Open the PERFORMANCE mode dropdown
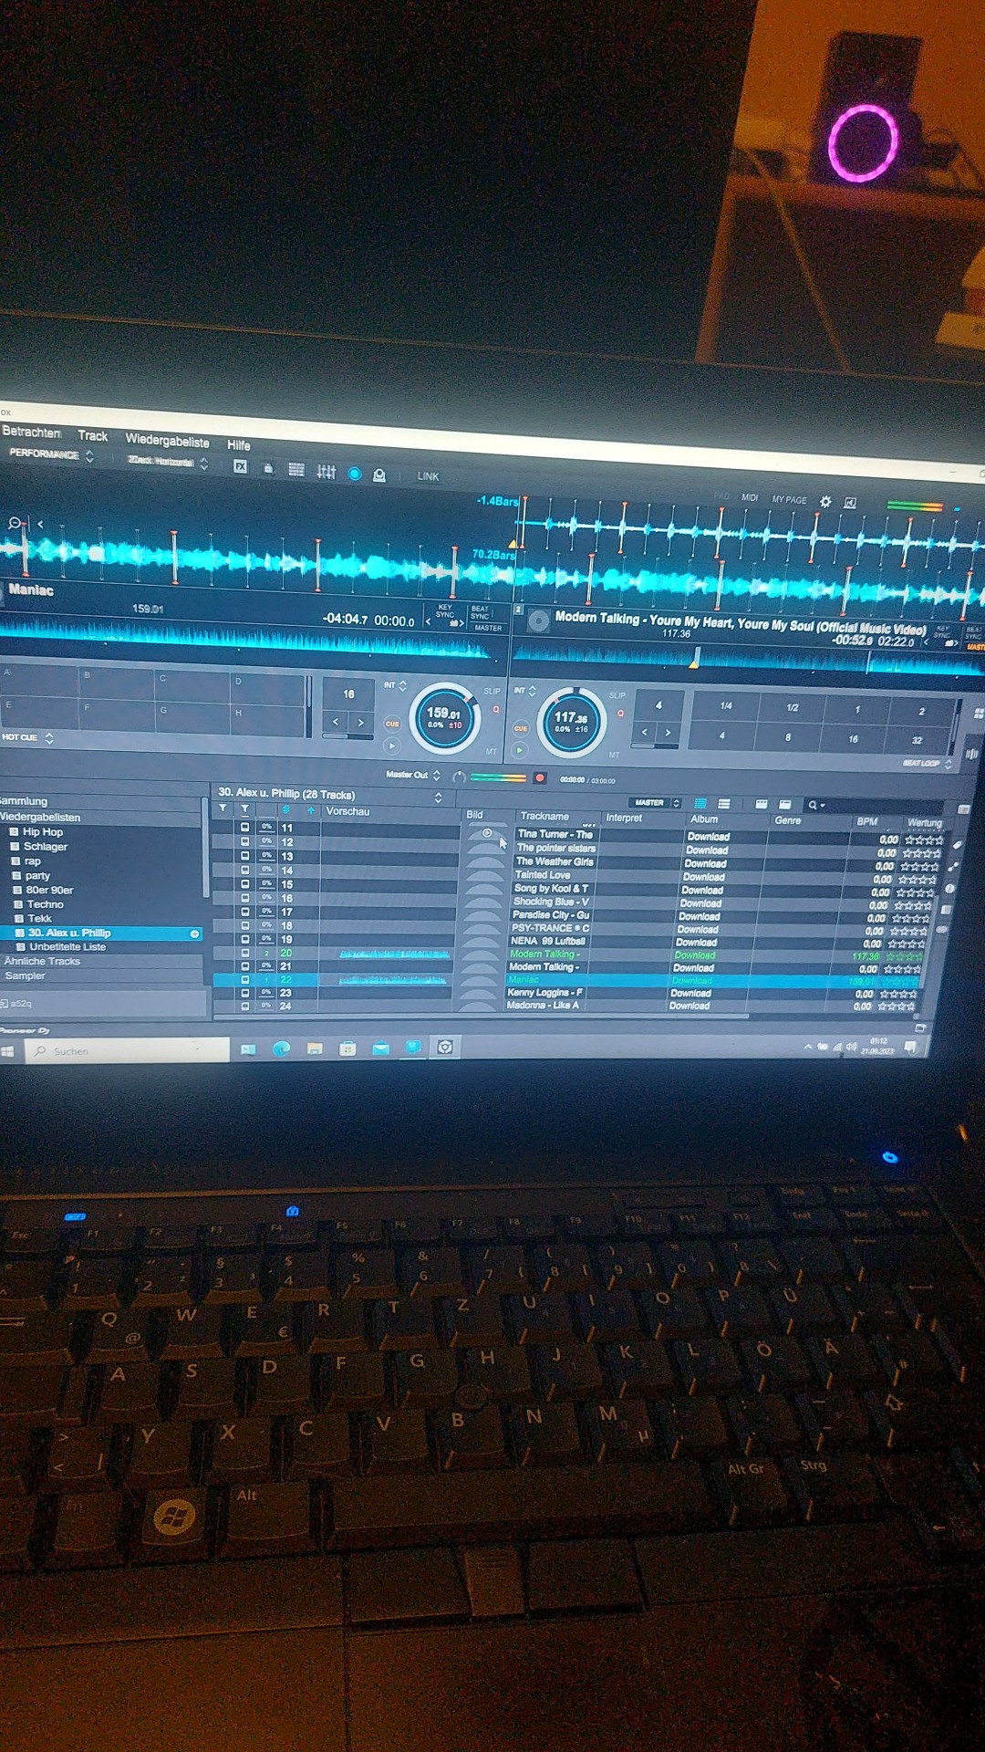The height and width of the screenshot is (1752, 985). [51, 454]
